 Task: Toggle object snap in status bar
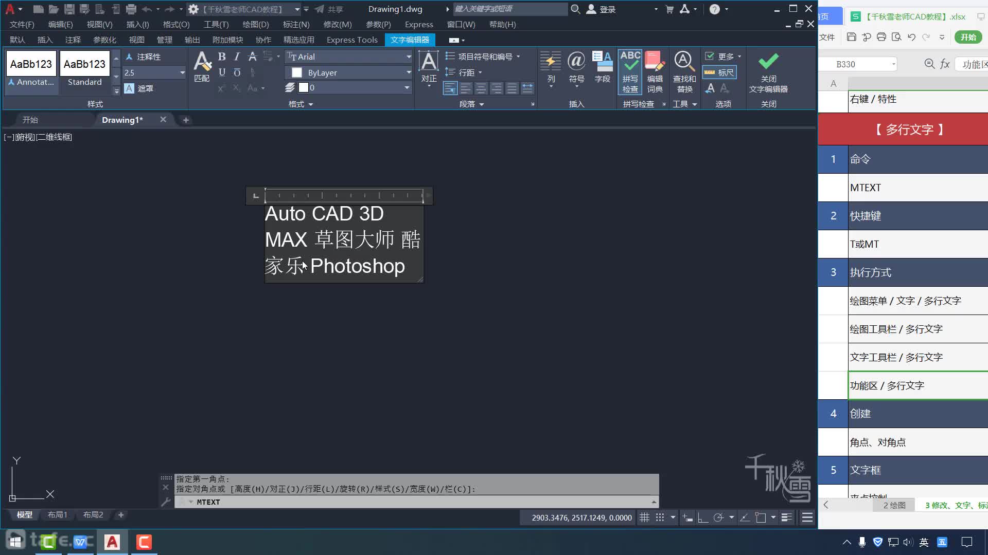[761, 518]
